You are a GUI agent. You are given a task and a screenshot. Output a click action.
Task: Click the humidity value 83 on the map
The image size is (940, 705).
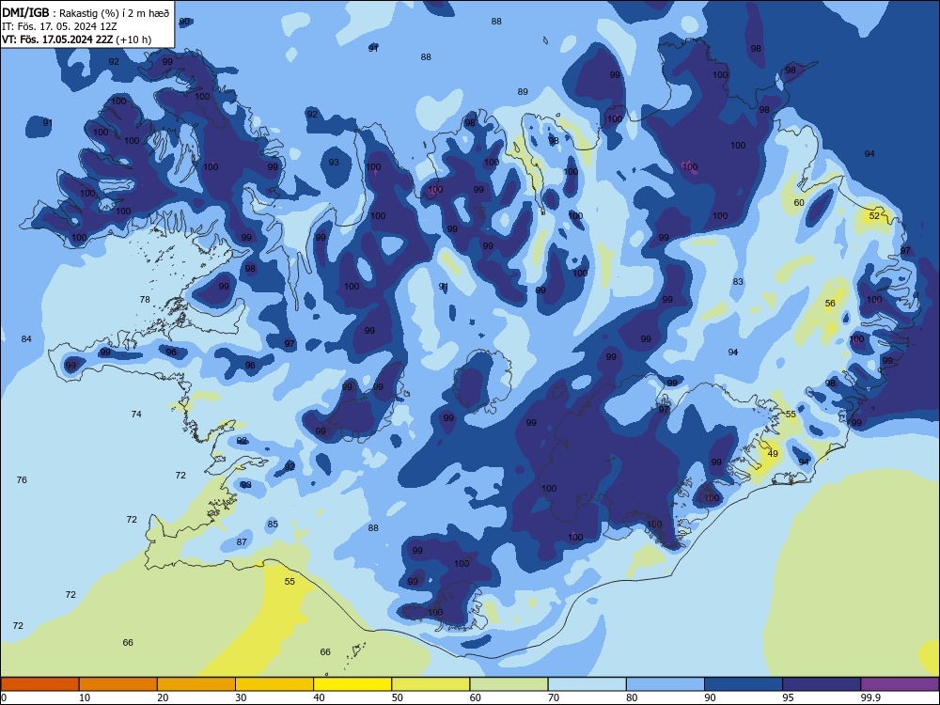pyautogui.click(x=738, y=282)
